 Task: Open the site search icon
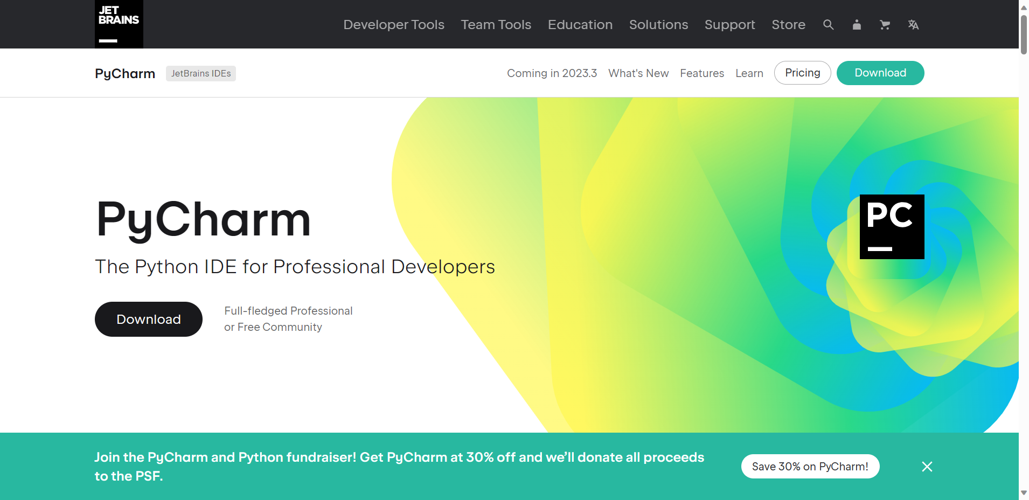click(829, 25)
